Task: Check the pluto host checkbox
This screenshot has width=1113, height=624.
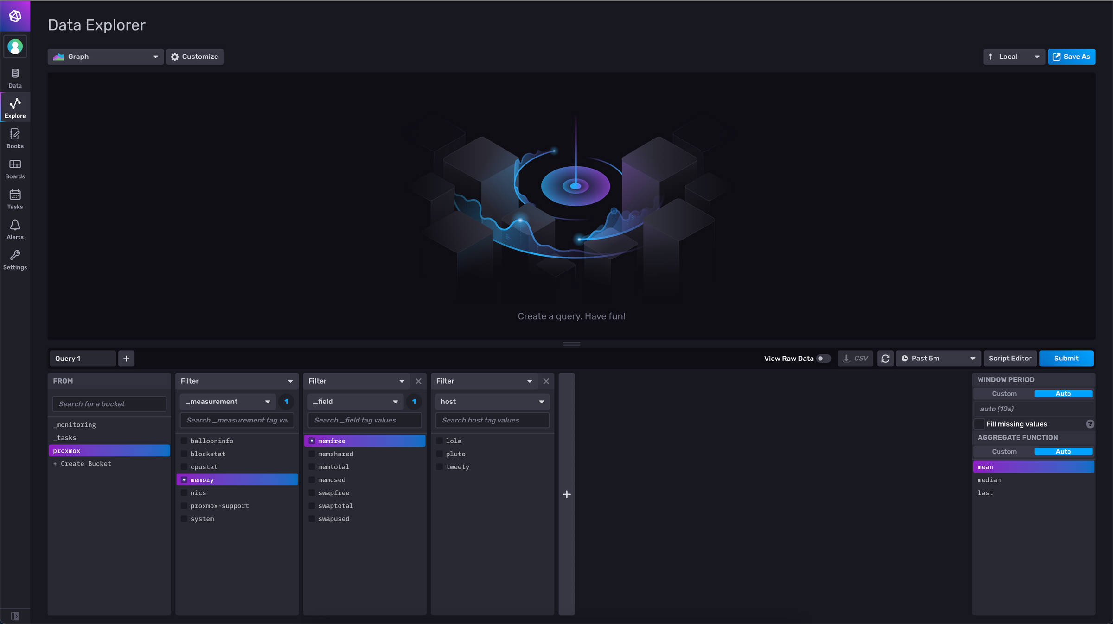Action: (439, 454)
